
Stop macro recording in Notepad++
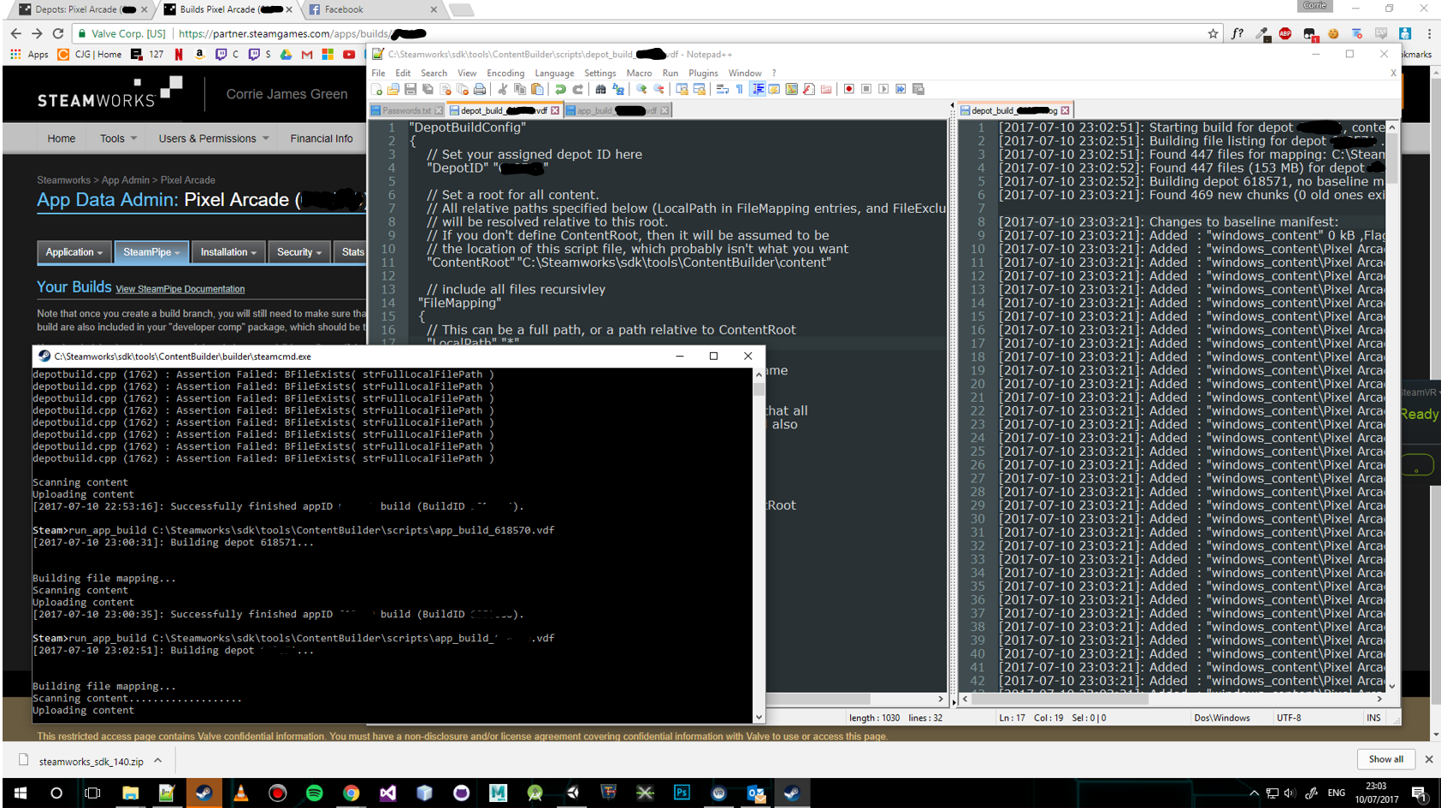(x=866, y=89)
